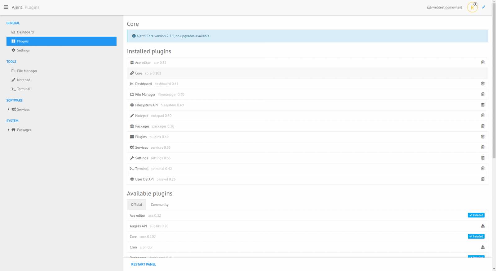Click the scrollbar down arrow
Image resolution: width=496 pixels, height=271 pixels.
point(494,269)
